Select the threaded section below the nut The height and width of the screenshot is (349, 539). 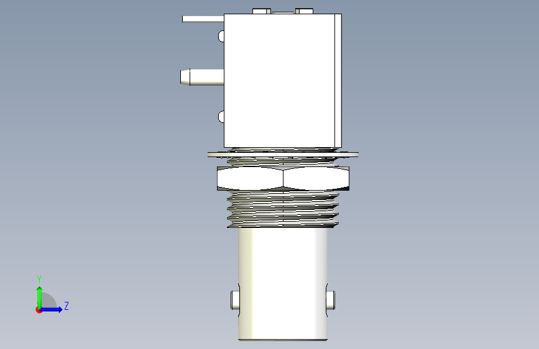[x=283, y=209]
